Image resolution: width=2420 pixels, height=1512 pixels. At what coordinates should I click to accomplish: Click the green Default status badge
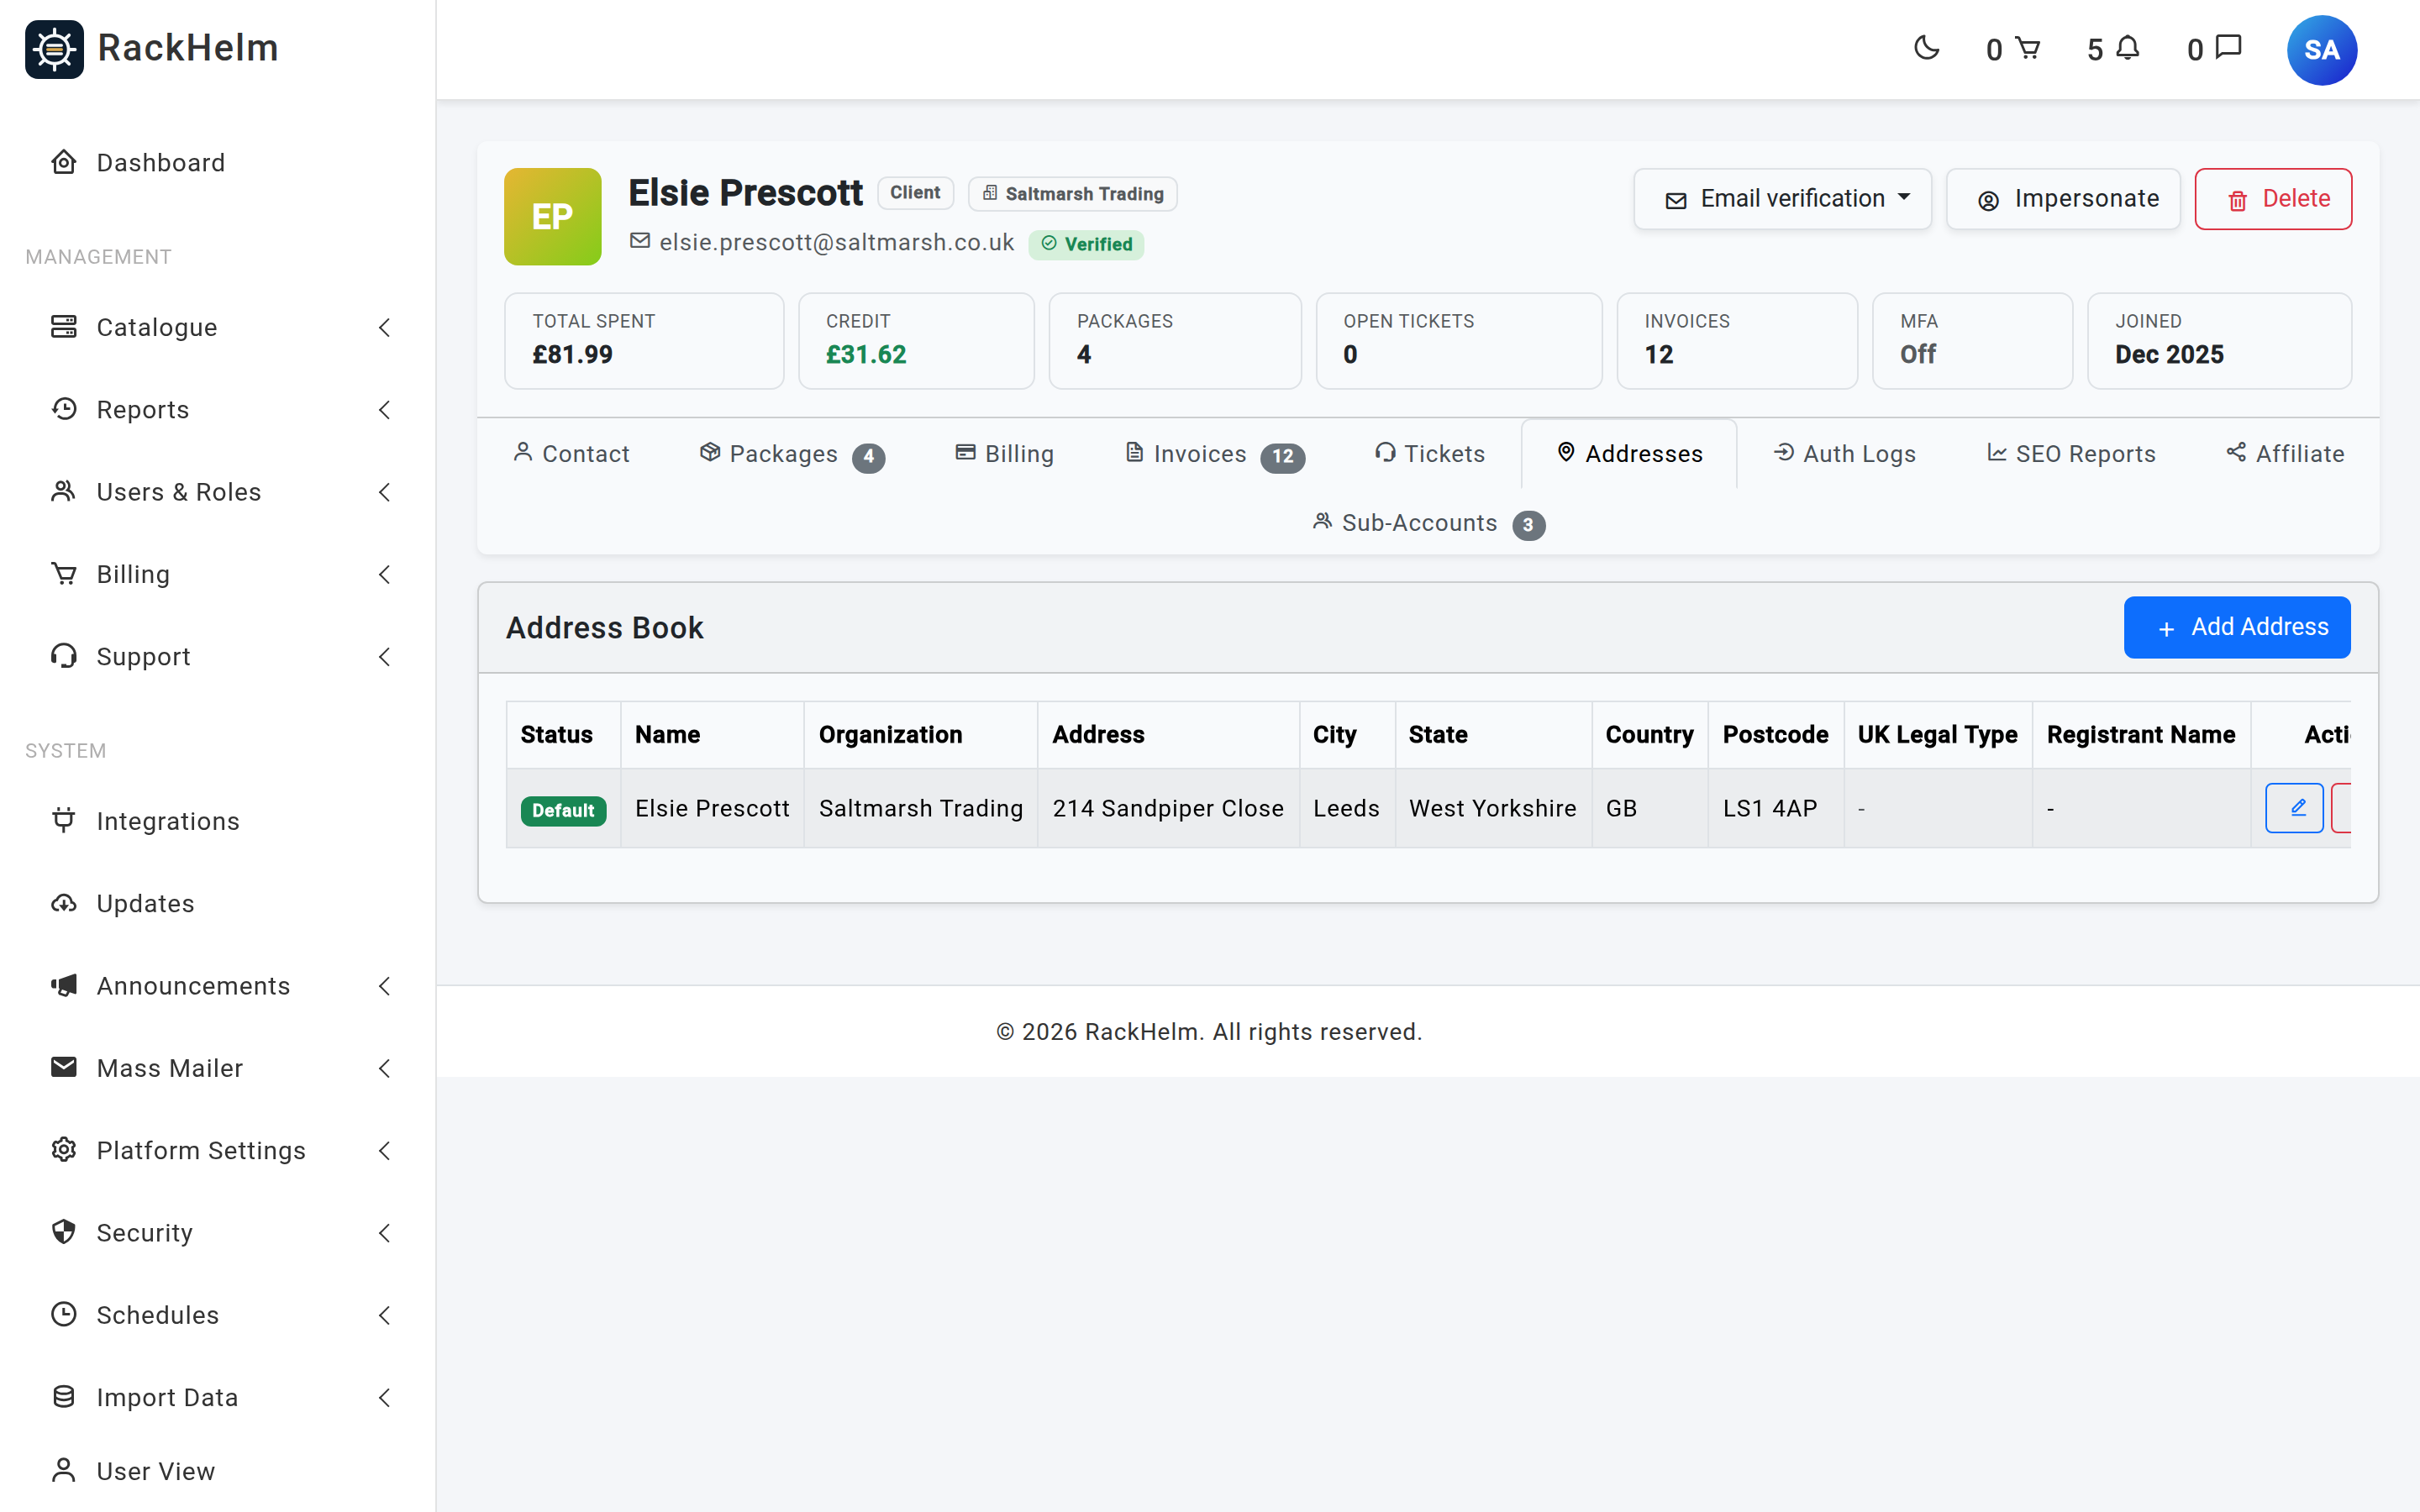pyautogui.click(x=563, y=810)
